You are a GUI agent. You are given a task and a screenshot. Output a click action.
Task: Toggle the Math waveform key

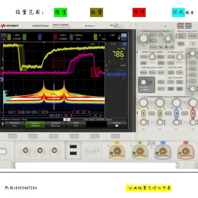tap(192, 75)
